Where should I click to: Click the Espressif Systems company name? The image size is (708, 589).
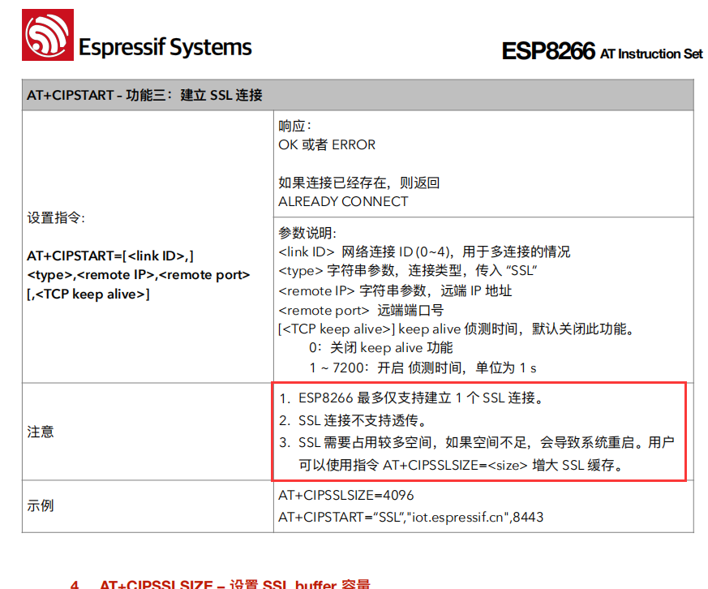pyautogui.click(x=165, y=47)
